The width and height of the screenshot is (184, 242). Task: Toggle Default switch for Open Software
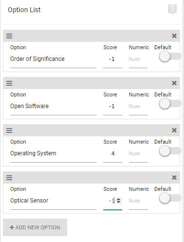pyautogui.click(x=170, y=104)
